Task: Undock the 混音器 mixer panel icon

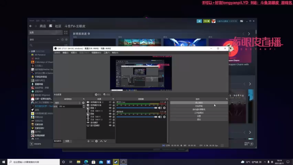Action: tap(167, 99)
